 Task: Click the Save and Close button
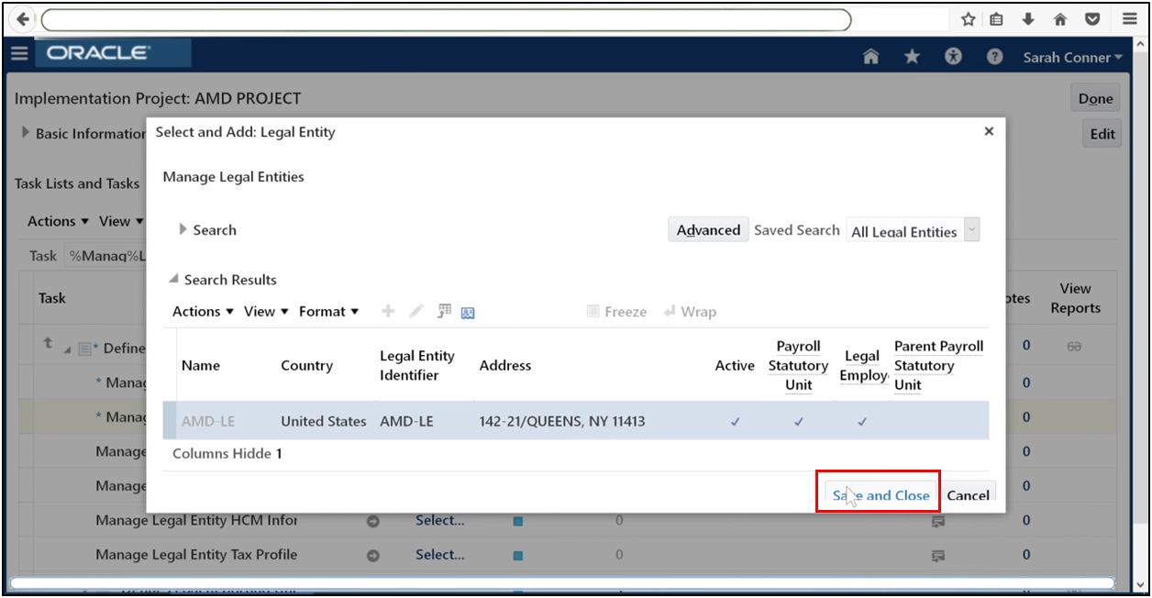pos(877,494)
